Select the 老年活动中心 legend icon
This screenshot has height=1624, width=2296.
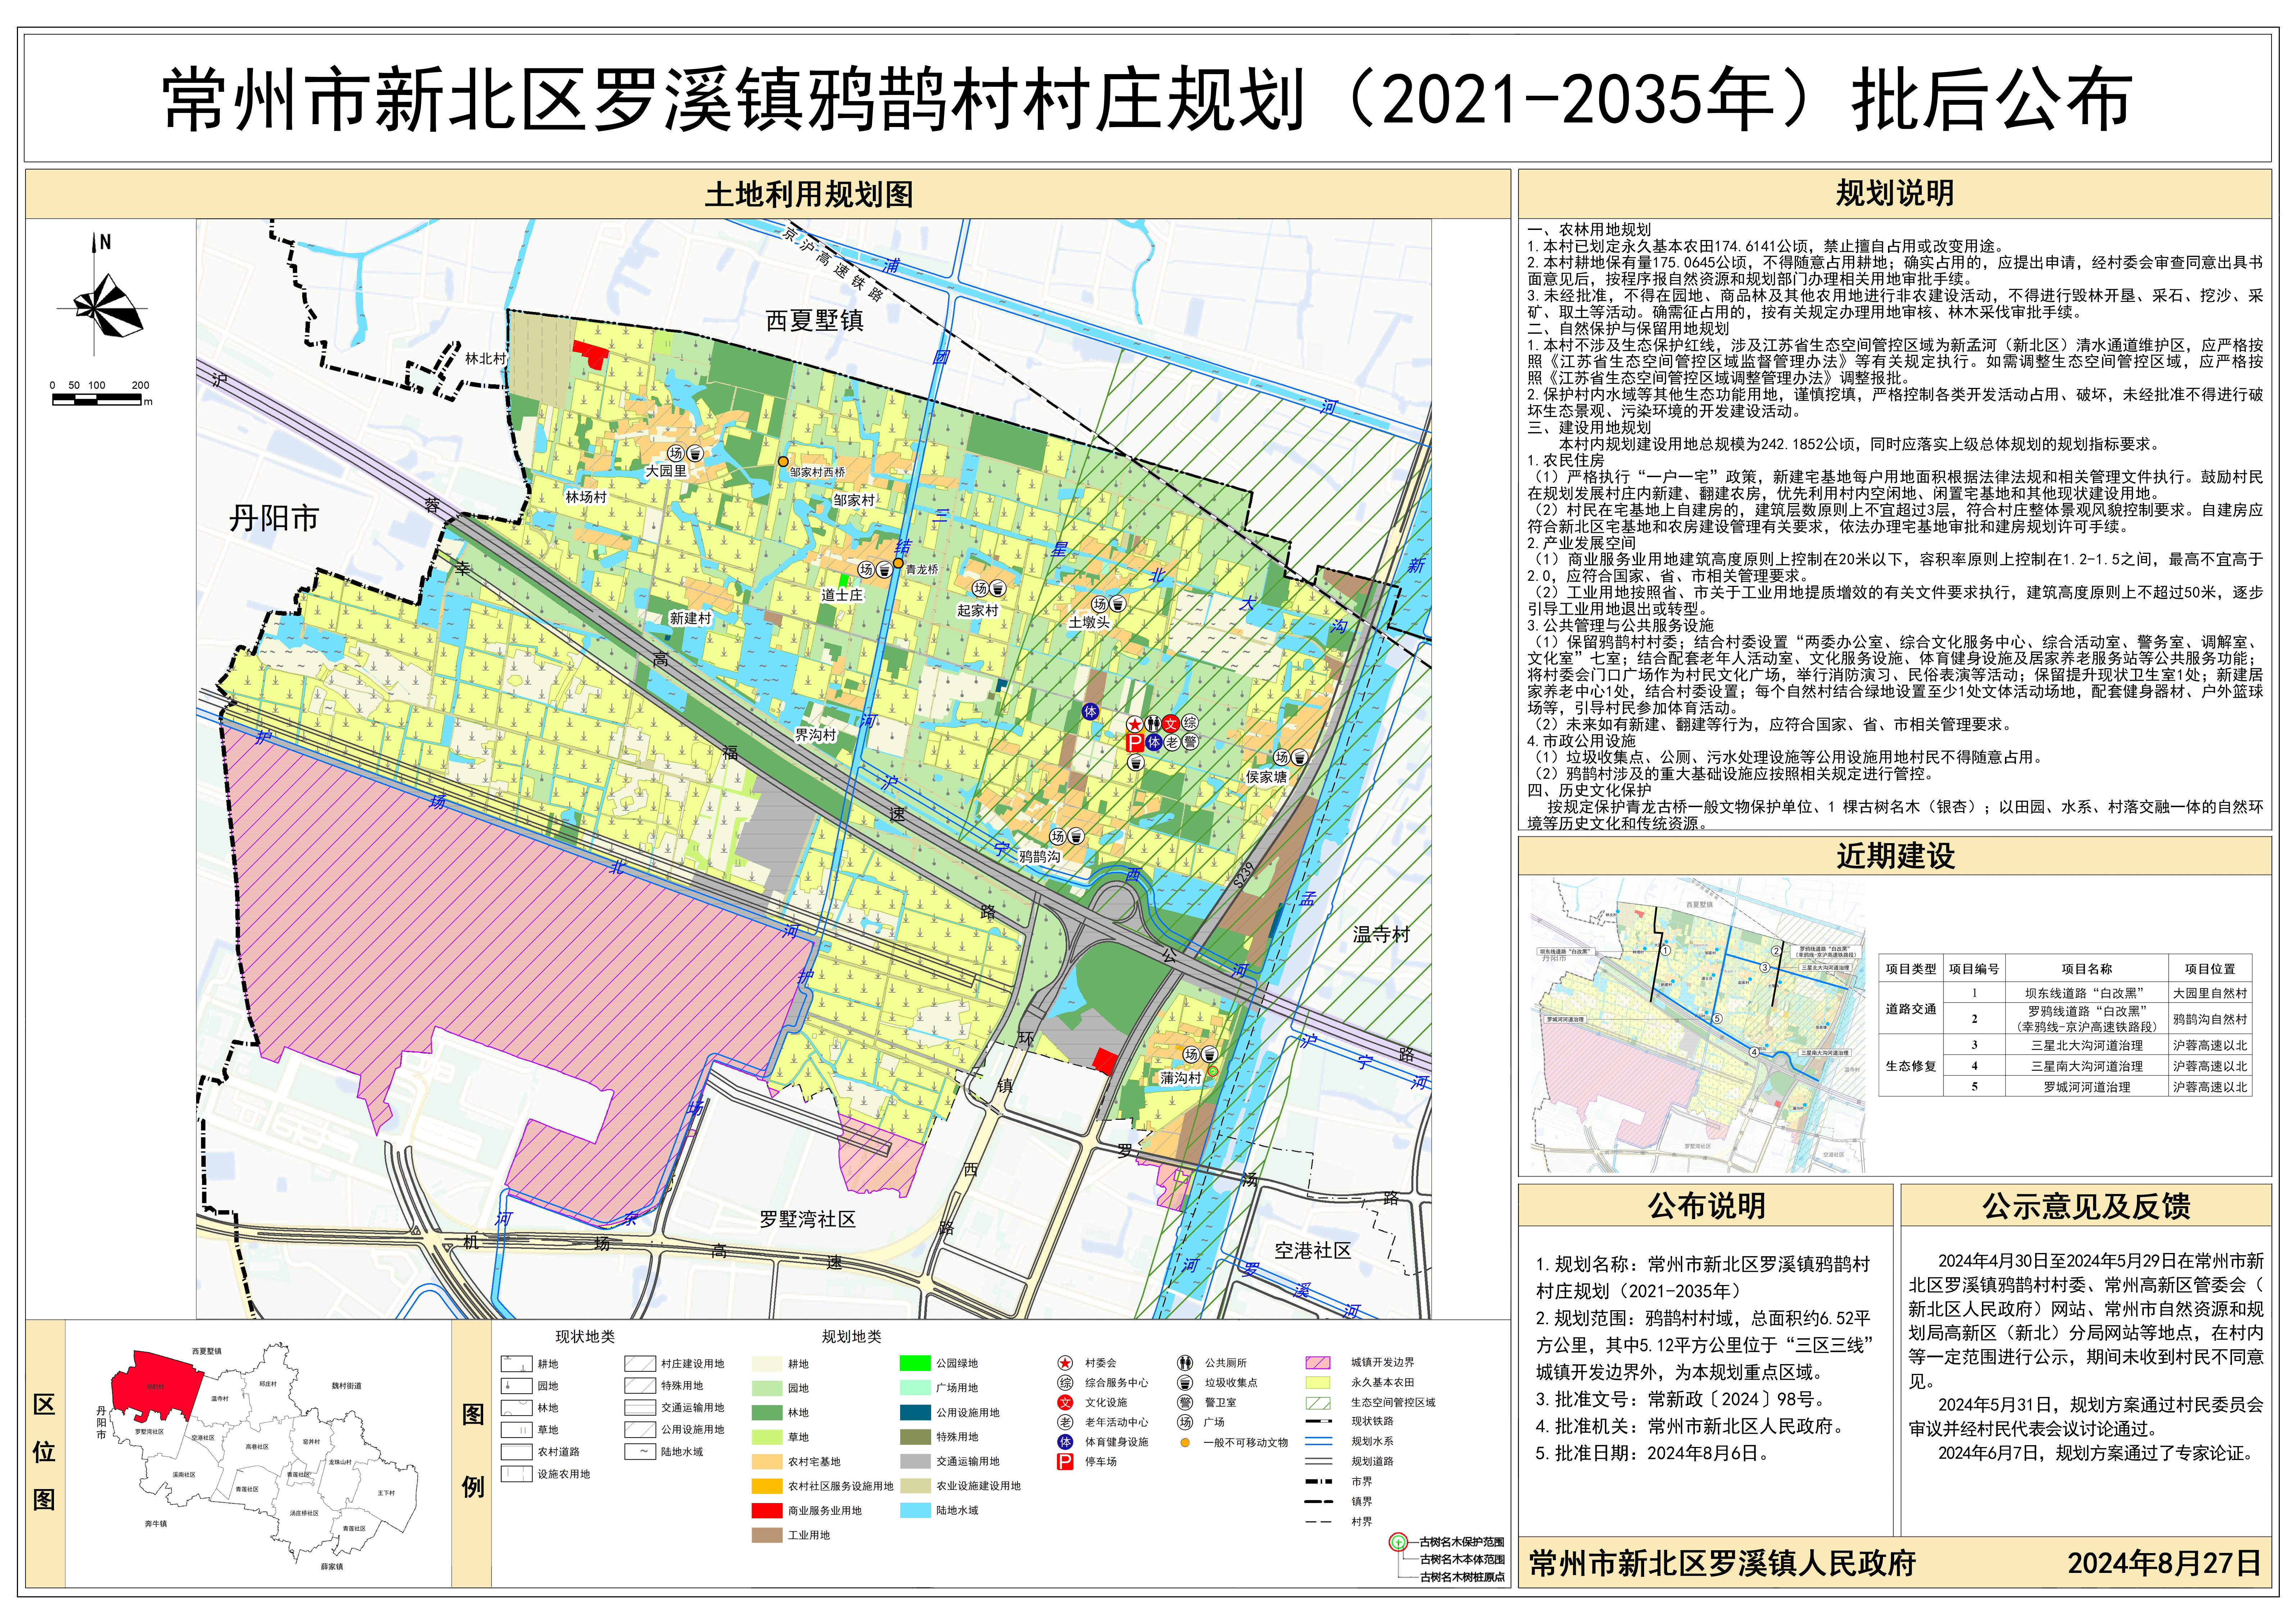[x=1065, y=1422]
